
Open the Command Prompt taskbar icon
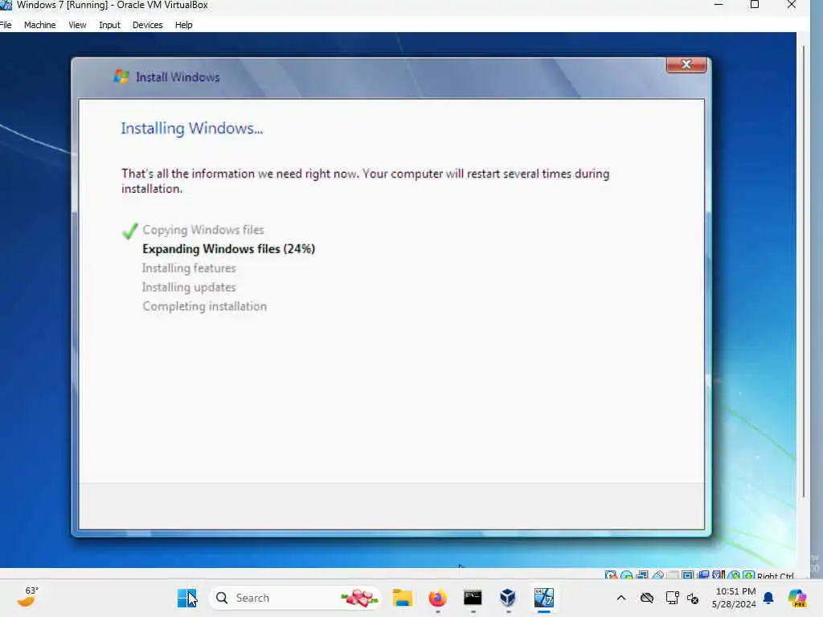click(x=473, y=598)
